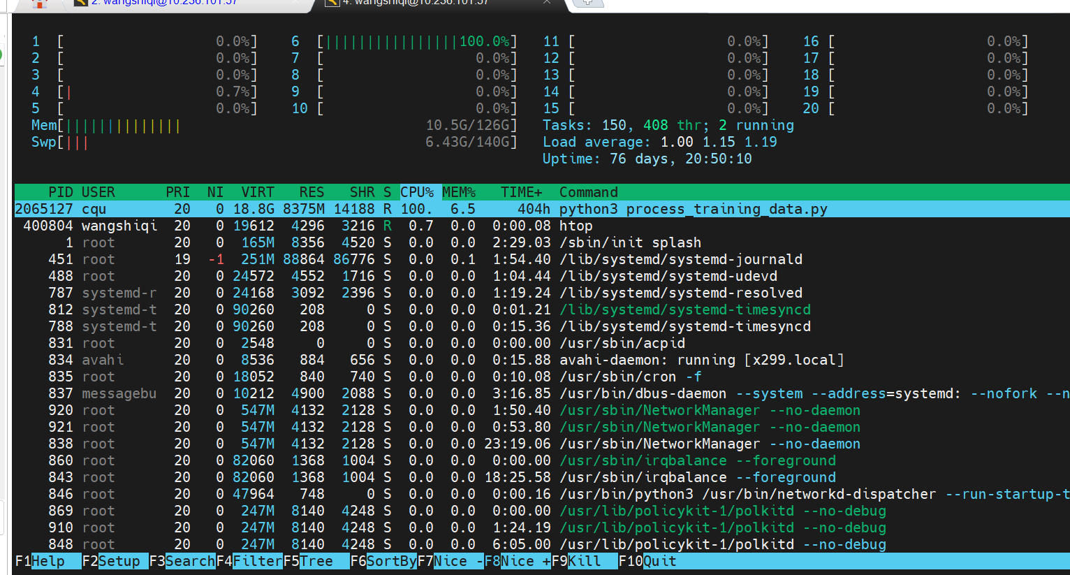The image size is (1070, 575).
Task: Sort by Command column header
Action: click(589, 192)
